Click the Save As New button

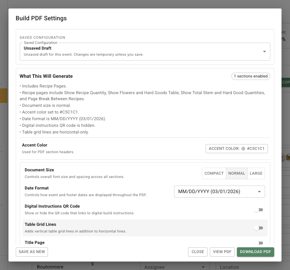(x=32, y=252)
